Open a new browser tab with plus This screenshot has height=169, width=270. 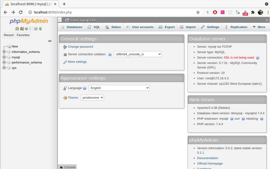64,4
